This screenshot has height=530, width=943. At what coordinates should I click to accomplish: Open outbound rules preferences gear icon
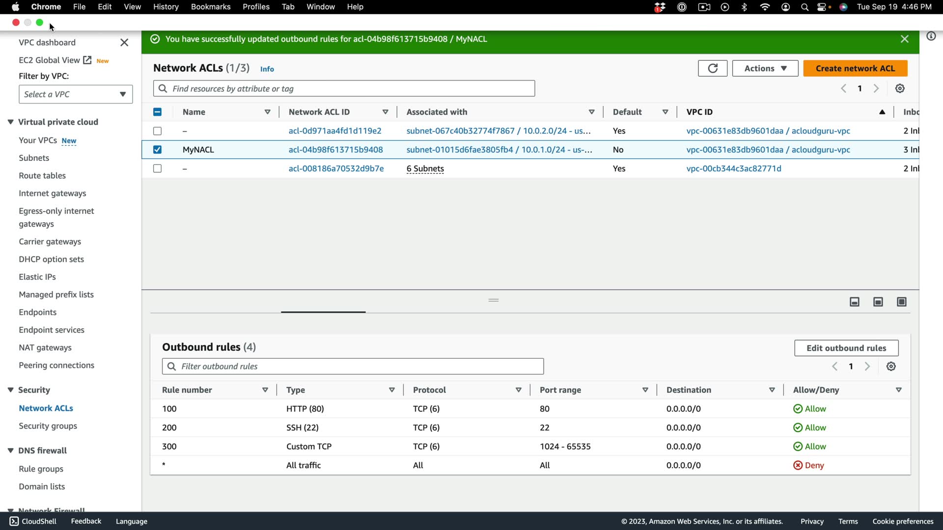(x=891, y=367)
